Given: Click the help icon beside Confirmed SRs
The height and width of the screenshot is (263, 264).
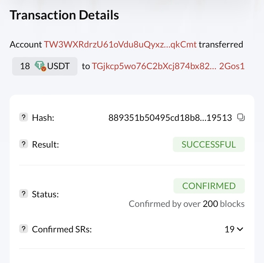Looking at the screenshot, I should pyautogui.click(x=23, y=229).
